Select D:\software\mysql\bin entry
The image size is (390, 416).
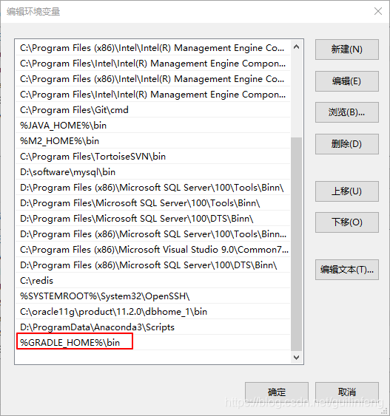click(x=152, y=172)
